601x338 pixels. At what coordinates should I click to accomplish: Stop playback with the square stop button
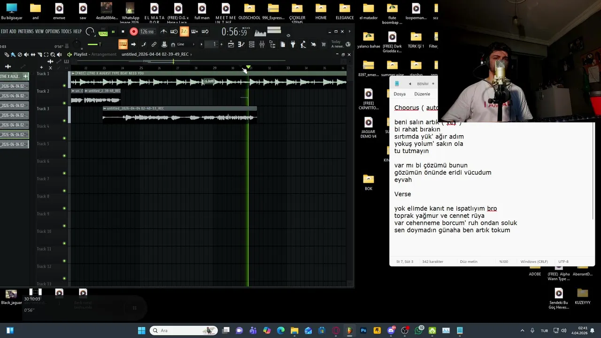click(123, 31)
